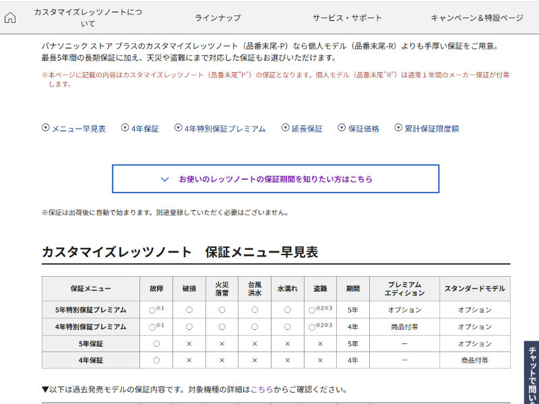This screenshot has width=539, height=404.
Task: Open the ラインナップ menu
Action: click(x=218, y=18)
